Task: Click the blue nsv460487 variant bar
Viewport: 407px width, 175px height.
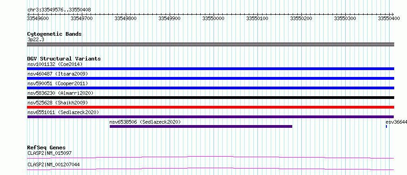Action: pos(210,78)
